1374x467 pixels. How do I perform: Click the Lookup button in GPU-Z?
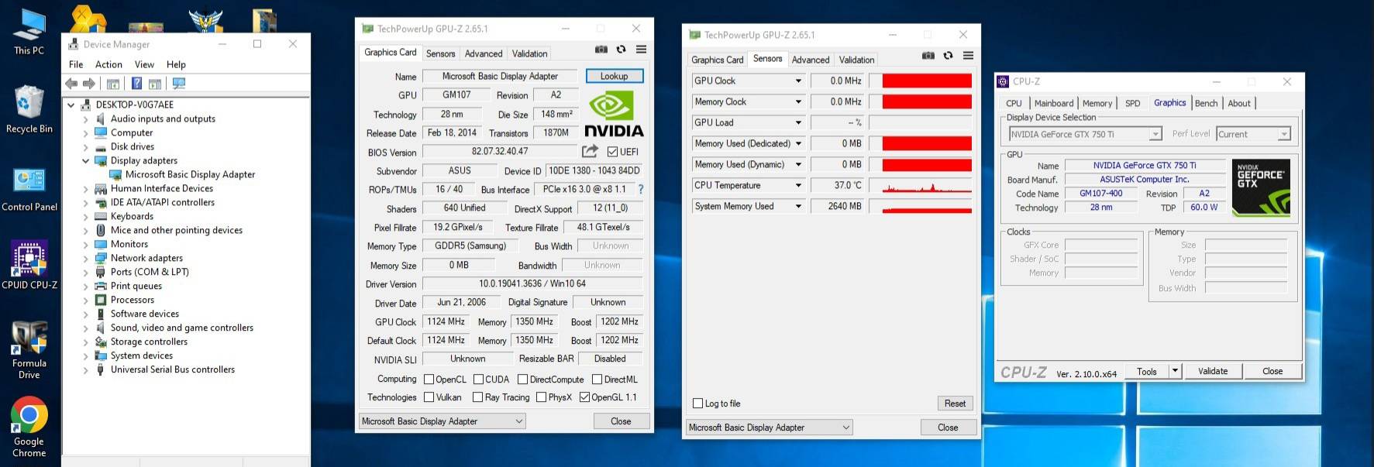614,76
